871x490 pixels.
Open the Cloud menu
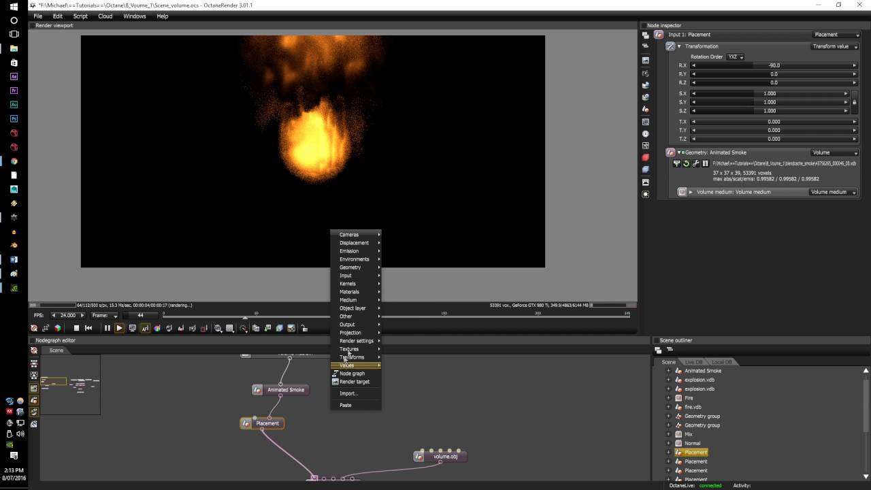(105, 16)
